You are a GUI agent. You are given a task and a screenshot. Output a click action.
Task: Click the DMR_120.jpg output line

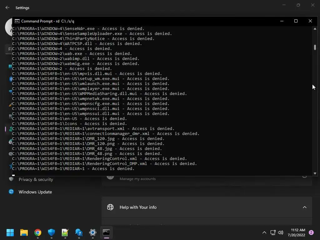(x=88, y=138)
